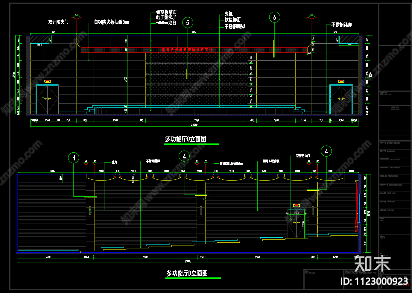
Task: Click the circled 6 section callout
Action: point(275,17)
